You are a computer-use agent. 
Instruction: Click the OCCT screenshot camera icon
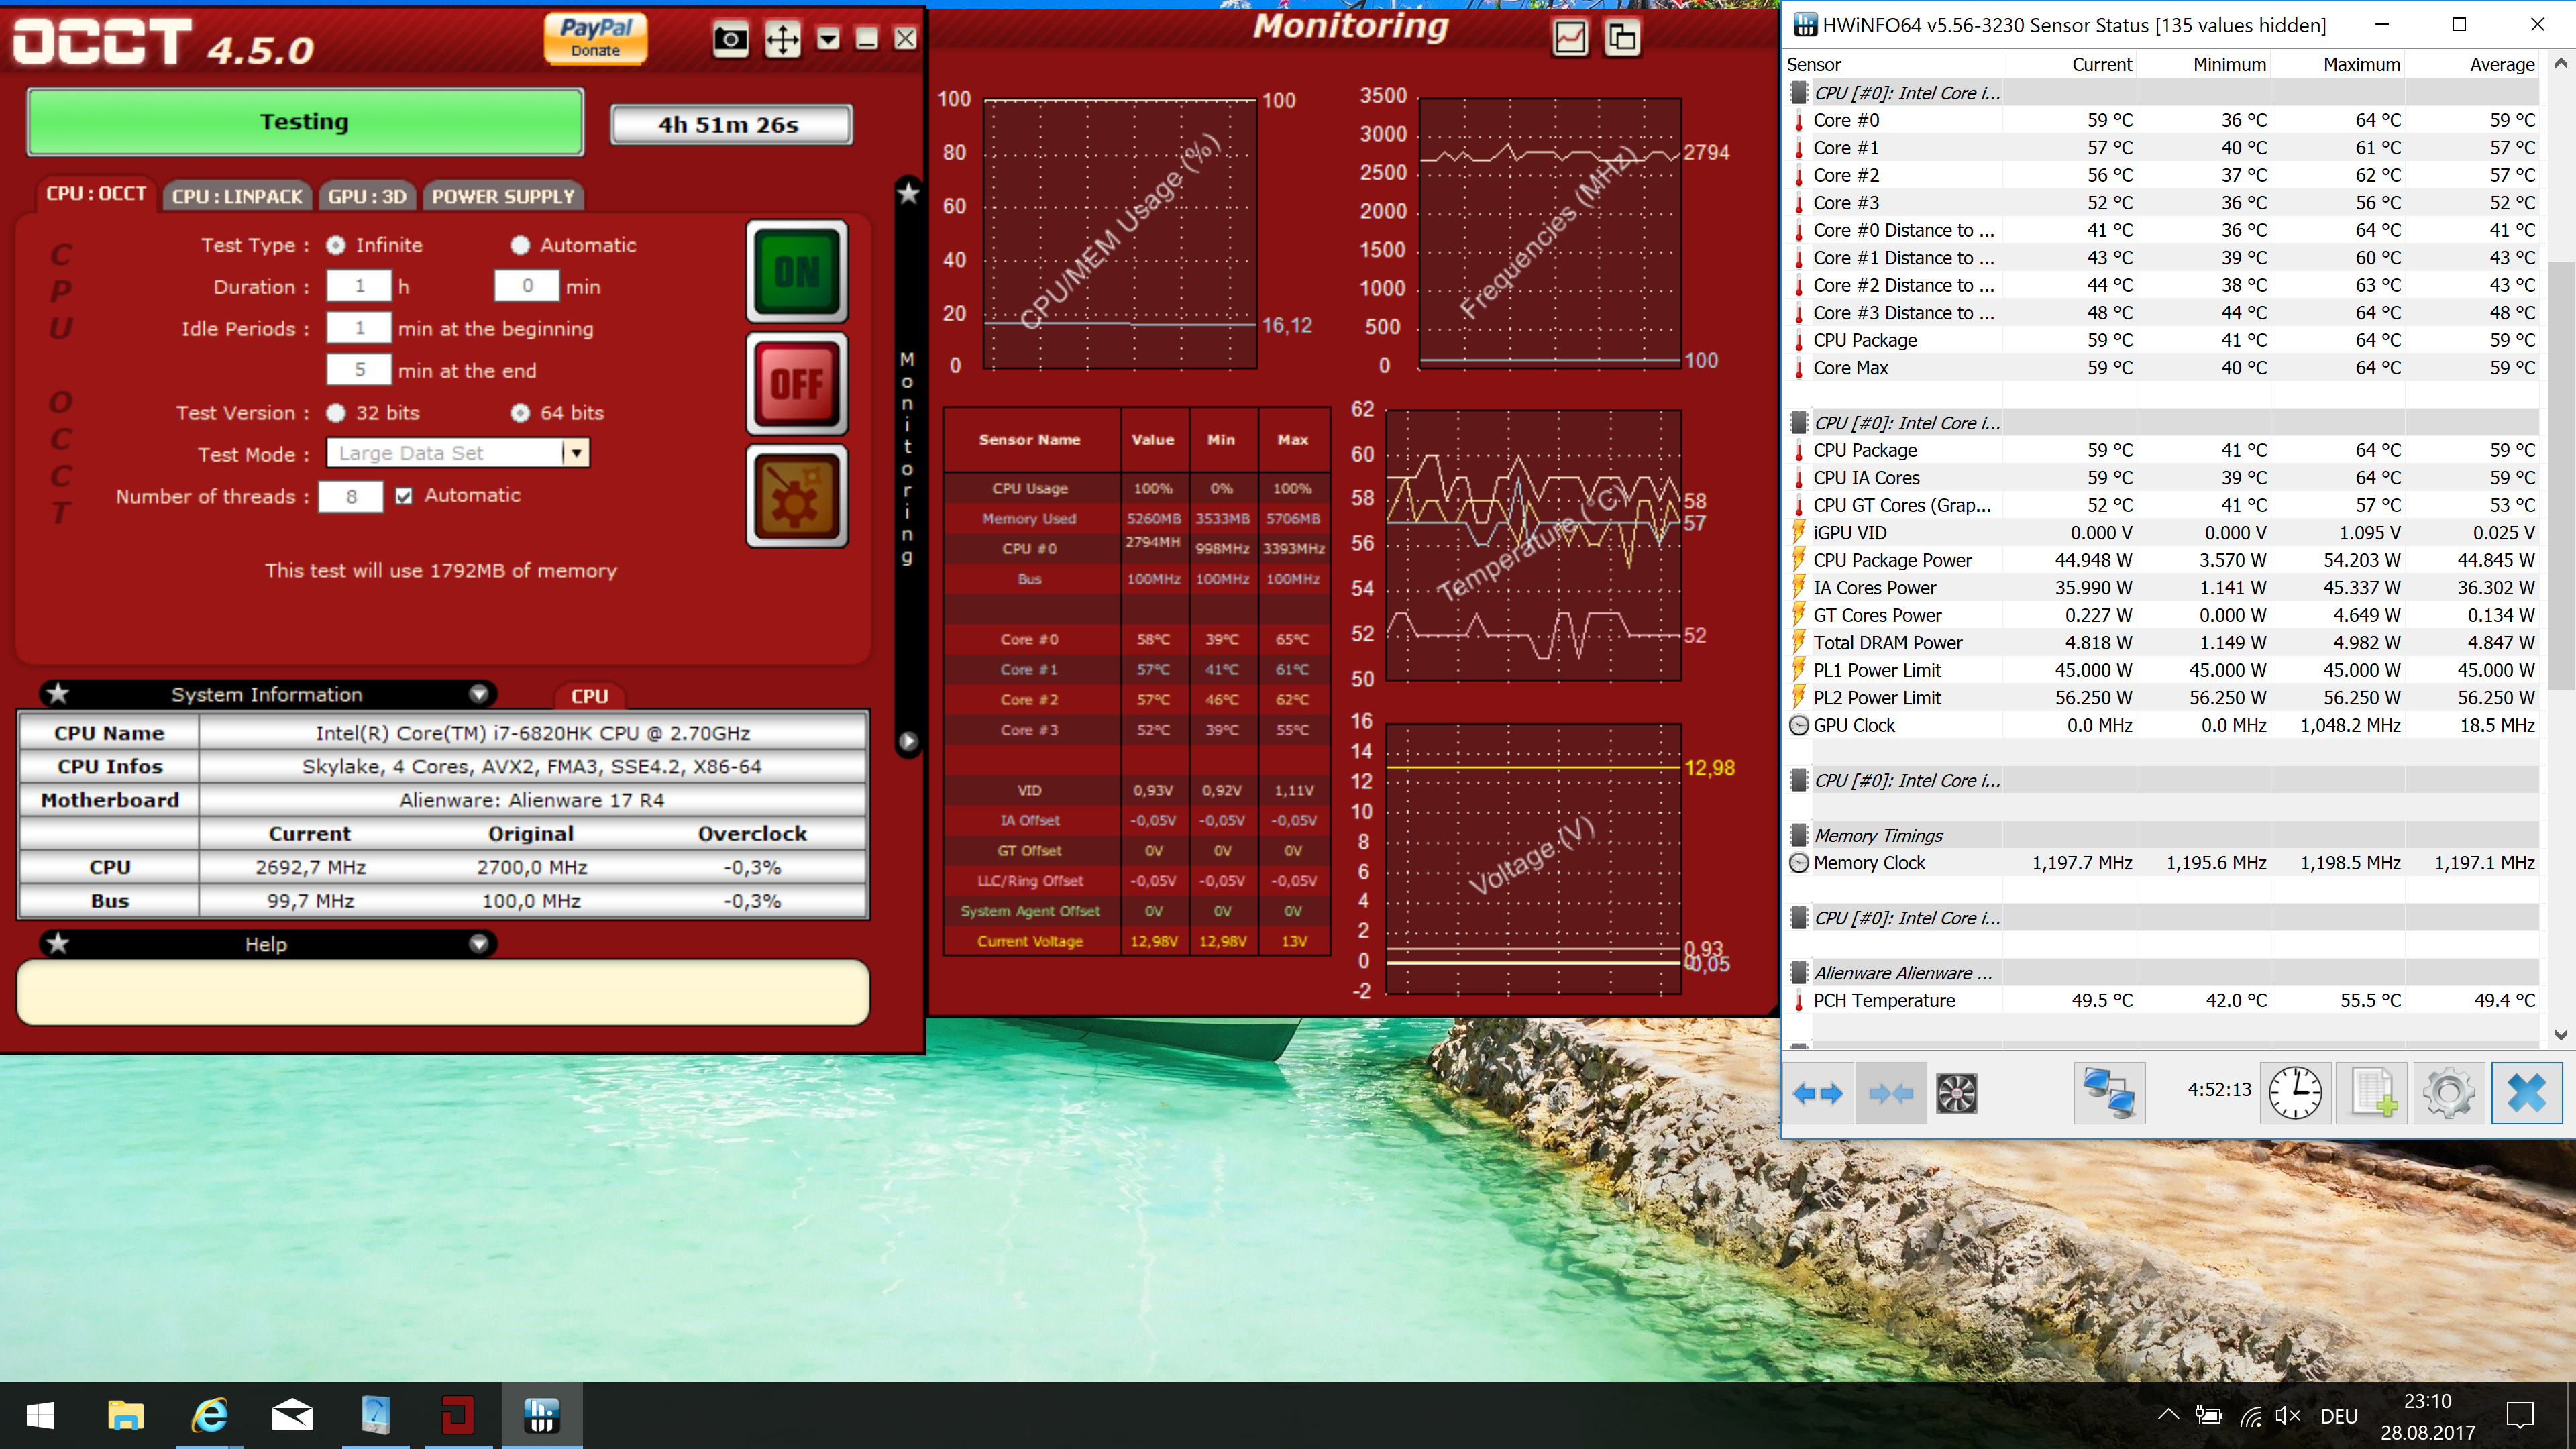730,39
